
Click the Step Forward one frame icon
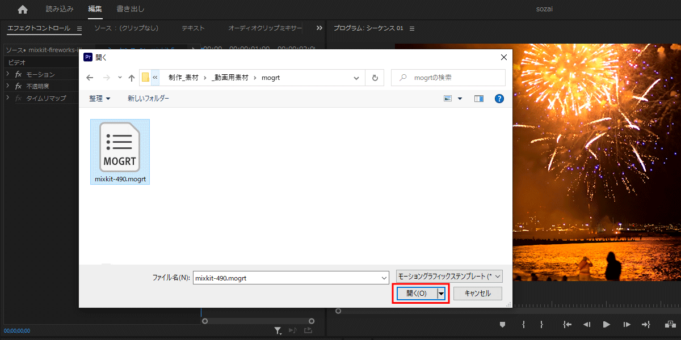[x=626, y=324]
